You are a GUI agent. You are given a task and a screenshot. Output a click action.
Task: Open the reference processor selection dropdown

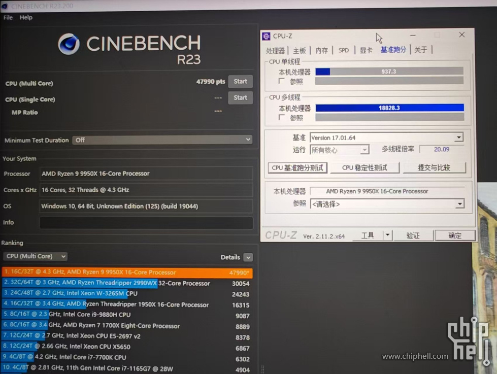pos(459,204)
